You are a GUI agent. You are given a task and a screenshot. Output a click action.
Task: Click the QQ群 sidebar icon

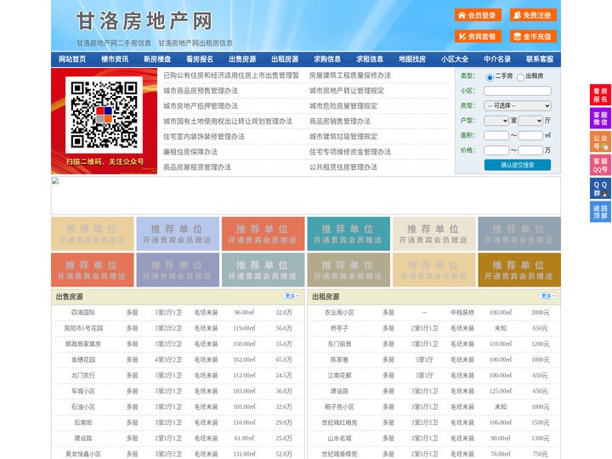coord(600,189)
